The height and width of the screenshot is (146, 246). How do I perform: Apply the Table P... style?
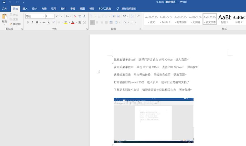click(166, 19)
